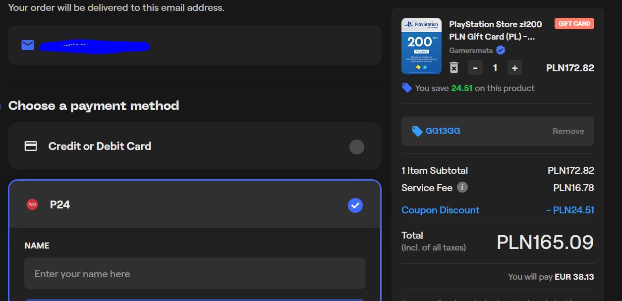Click the 1 Item Subtotal label
622x301 pixels.
coord(435,170)
